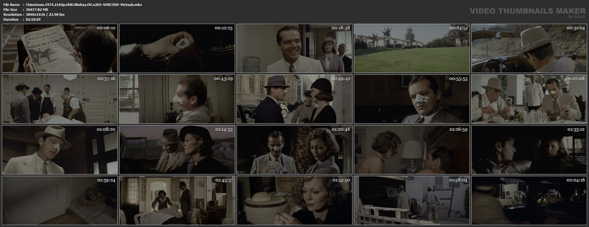Choose the thumbnail at 00:55:55
The image size is (589, 227).
pos(412,99)
